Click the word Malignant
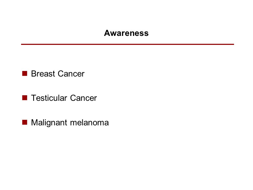The width and height of the screenshot is (253, 190). click(49, 123)
